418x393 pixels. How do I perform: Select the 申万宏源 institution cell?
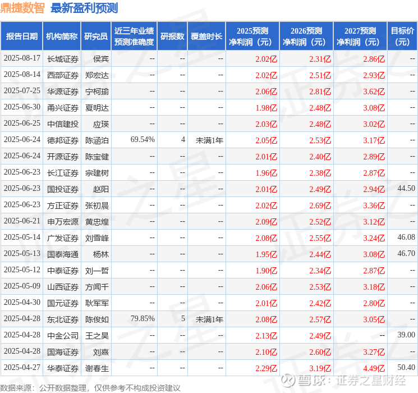click(63, 222)
